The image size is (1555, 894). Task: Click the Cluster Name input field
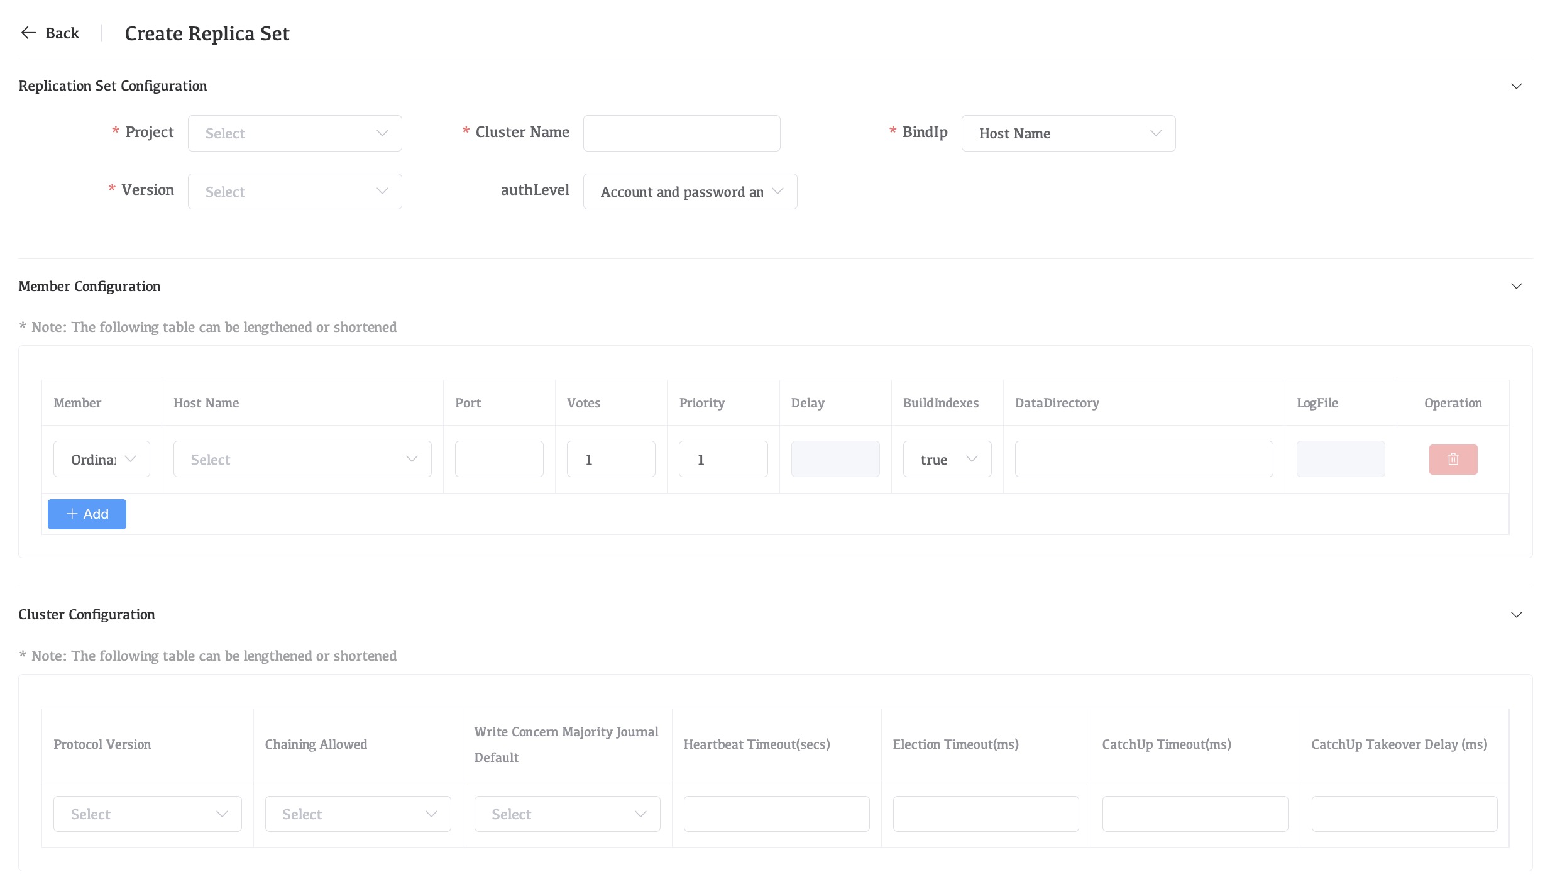click(681, 133)
